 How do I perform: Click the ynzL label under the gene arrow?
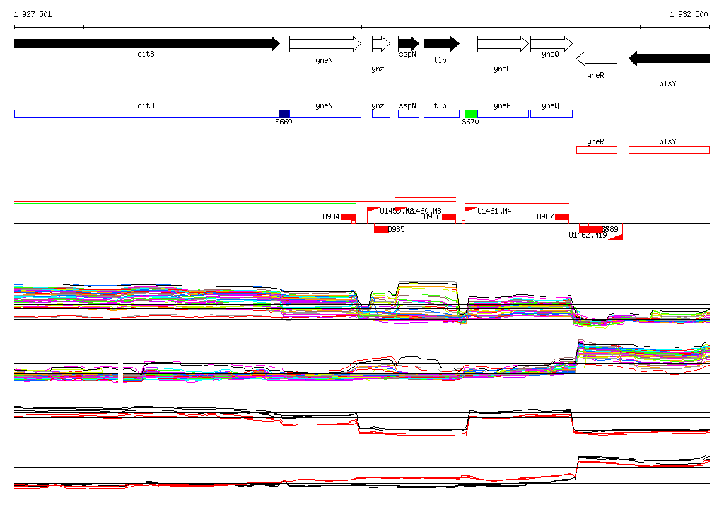(x=380, y=69)
